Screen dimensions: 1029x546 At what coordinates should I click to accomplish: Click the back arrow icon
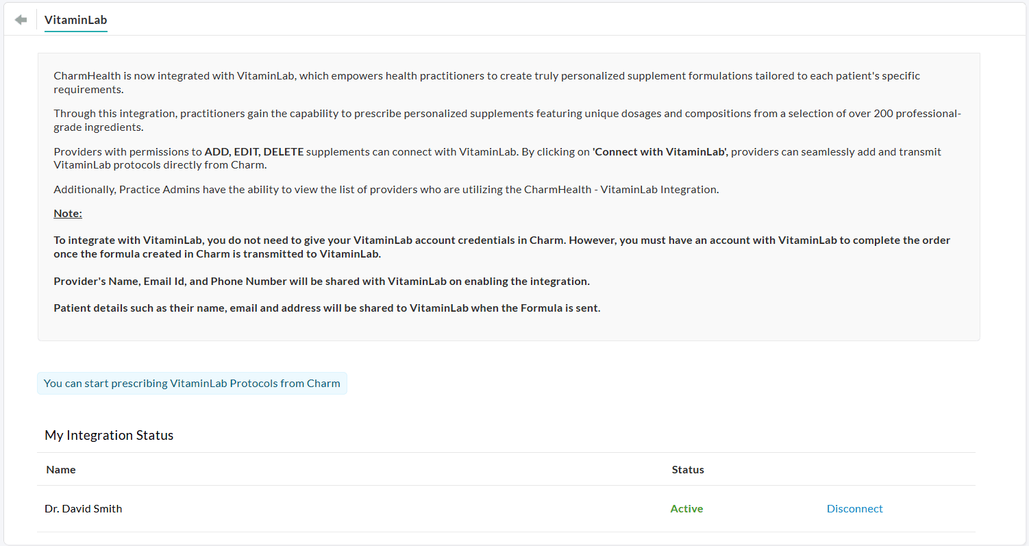tap(21, 20)
